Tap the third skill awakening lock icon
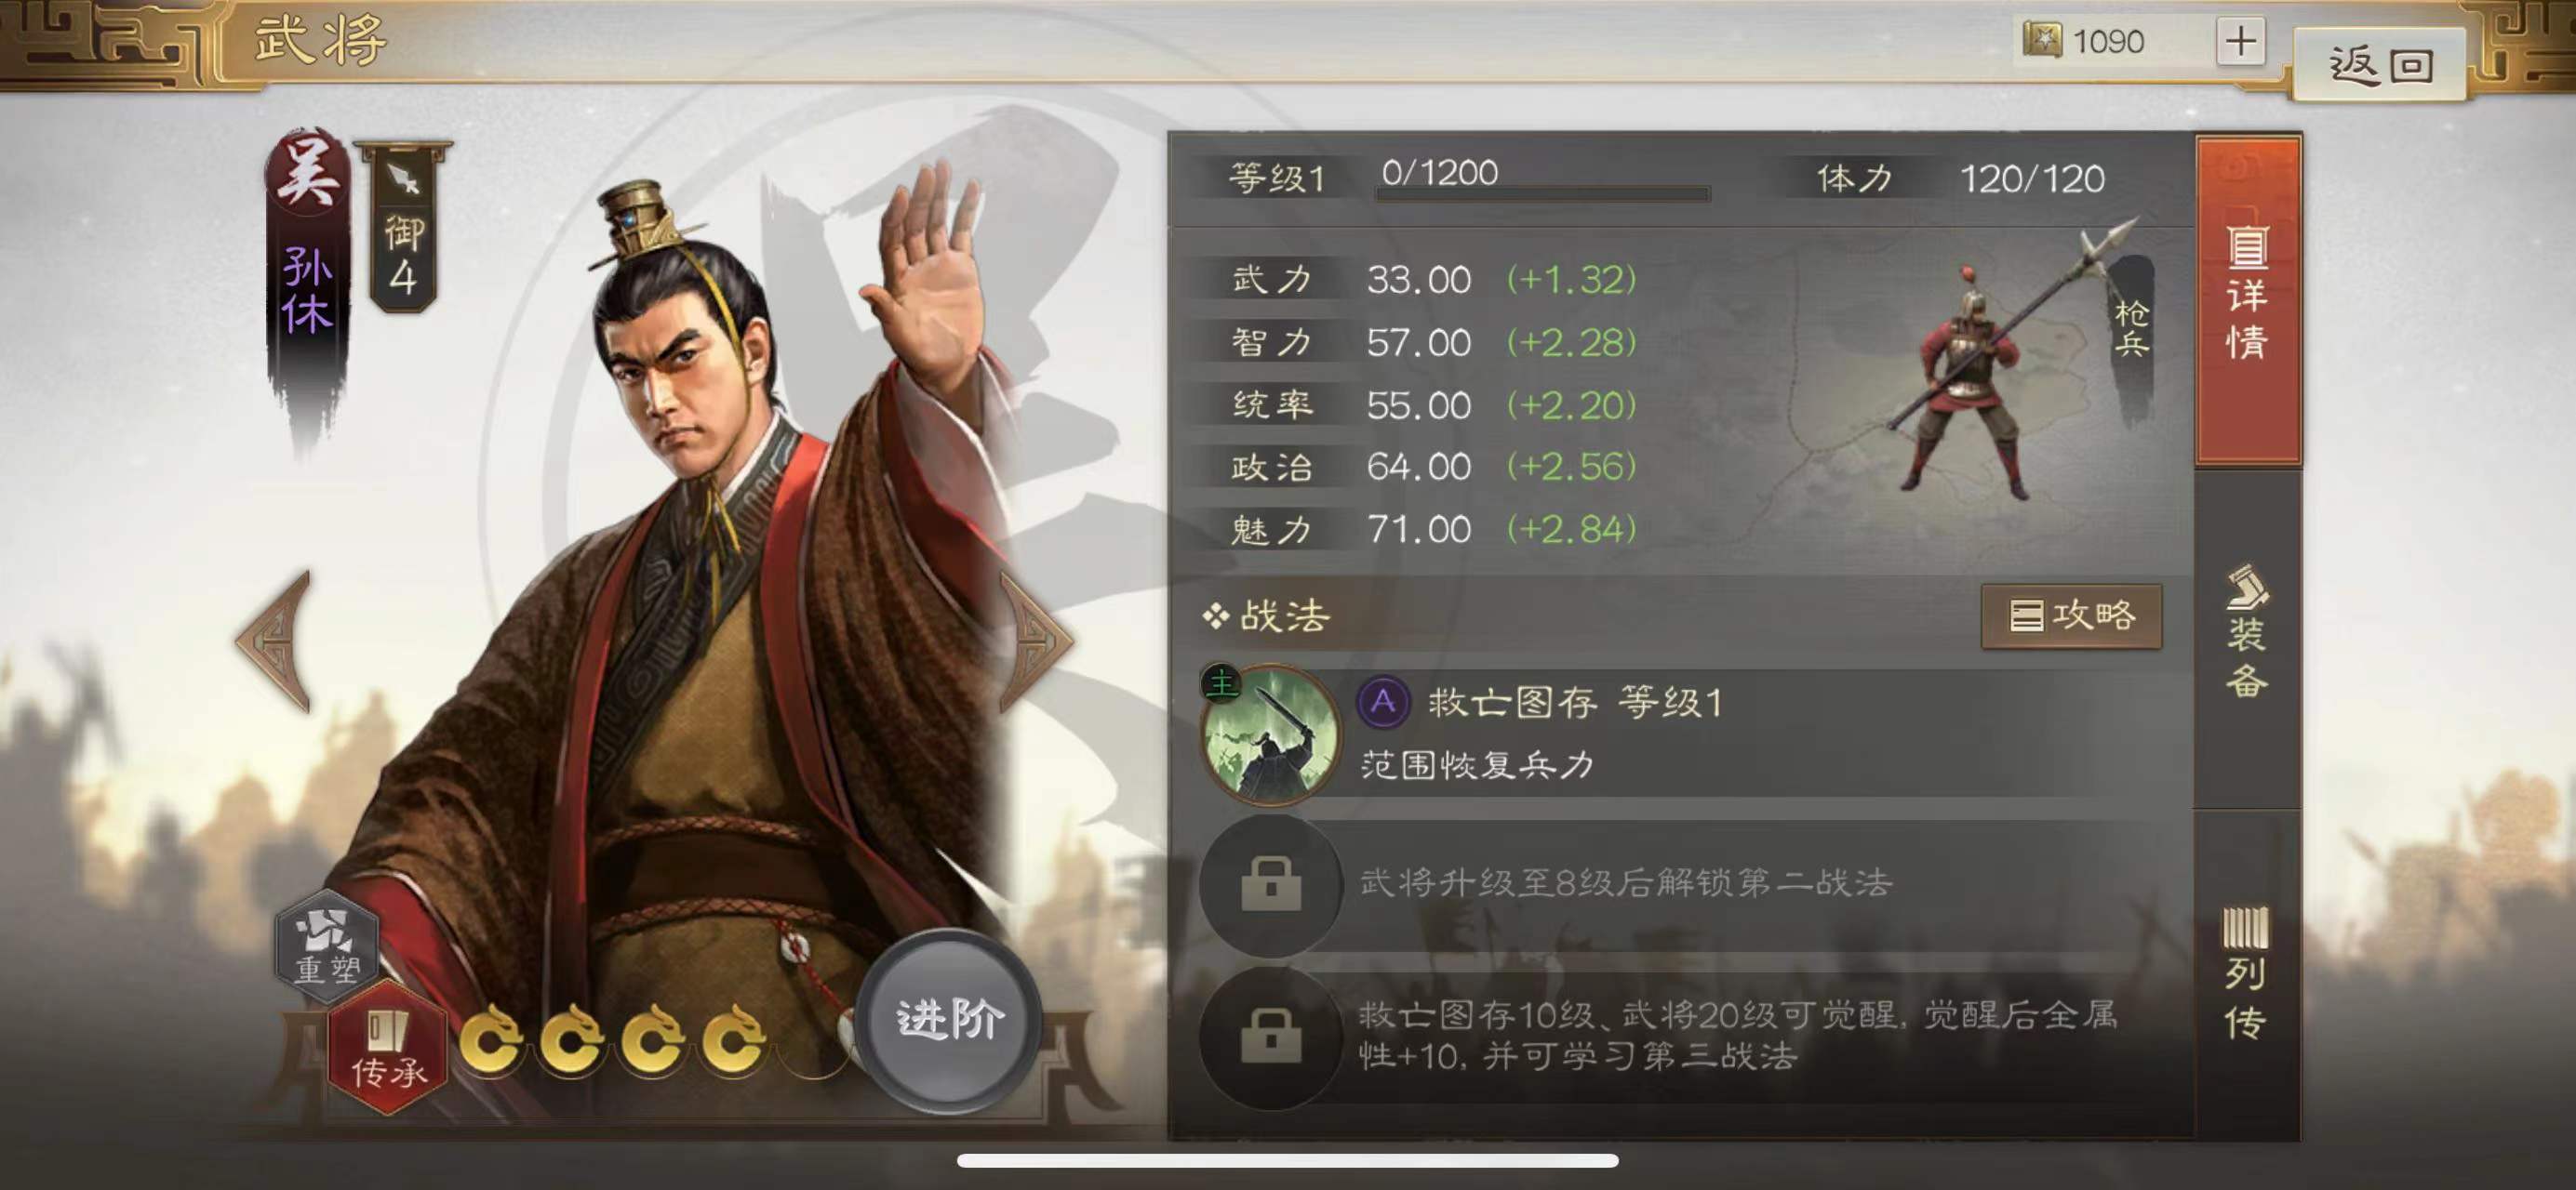 (x=1270, y=1038)
